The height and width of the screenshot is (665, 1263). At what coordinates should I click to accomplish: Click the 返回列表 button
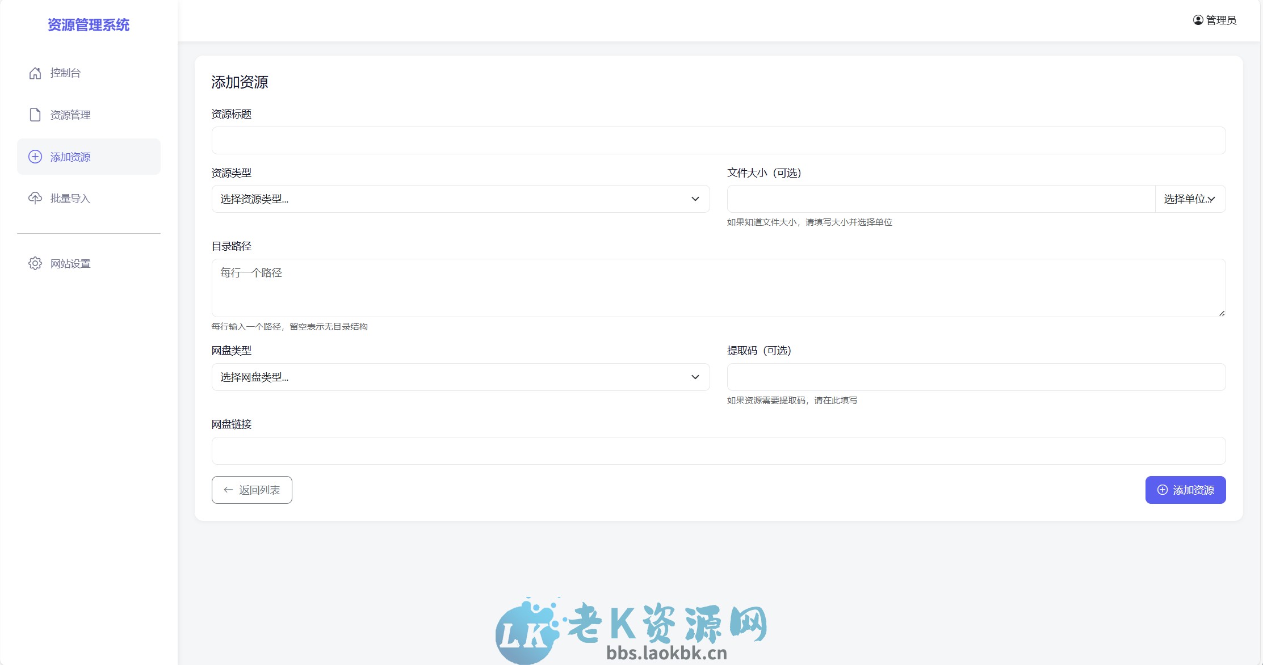pyautogui.click(x=251, y=489)
